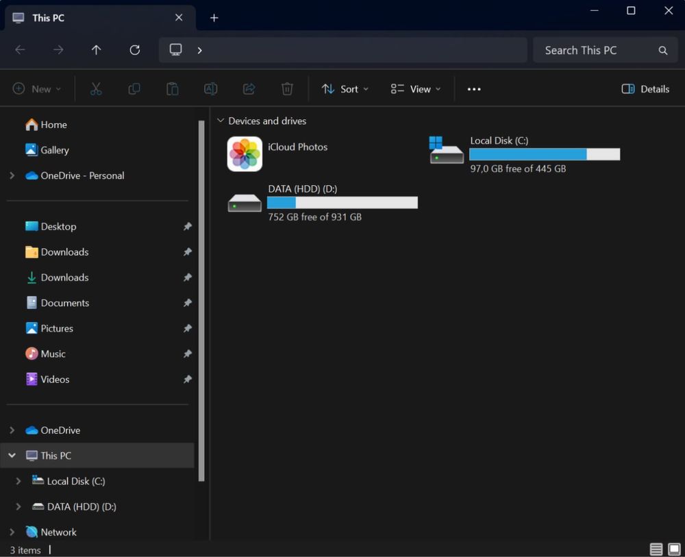The image size is (685, 557).
Task: Go back with the back arrow
Action: click(x=20, y=50)
